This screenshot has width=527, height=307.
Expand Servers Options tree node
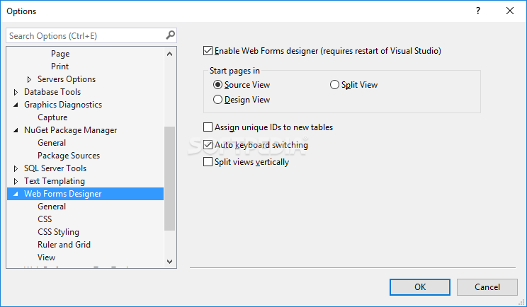coord(30,79)
